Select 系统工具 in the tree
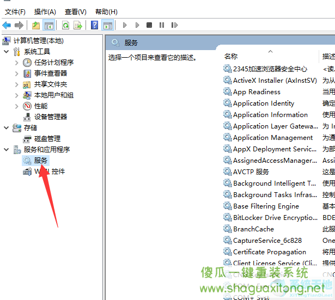This screenshot has height=300, width=335. coord(37,52)
